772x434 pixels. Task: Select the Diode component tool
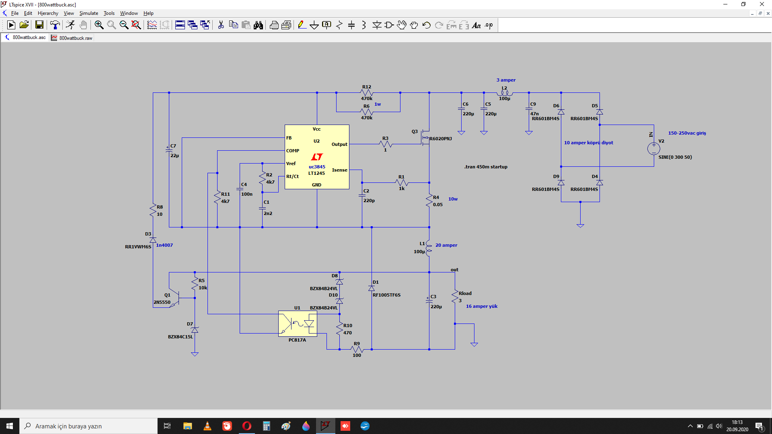click(377, 25)
